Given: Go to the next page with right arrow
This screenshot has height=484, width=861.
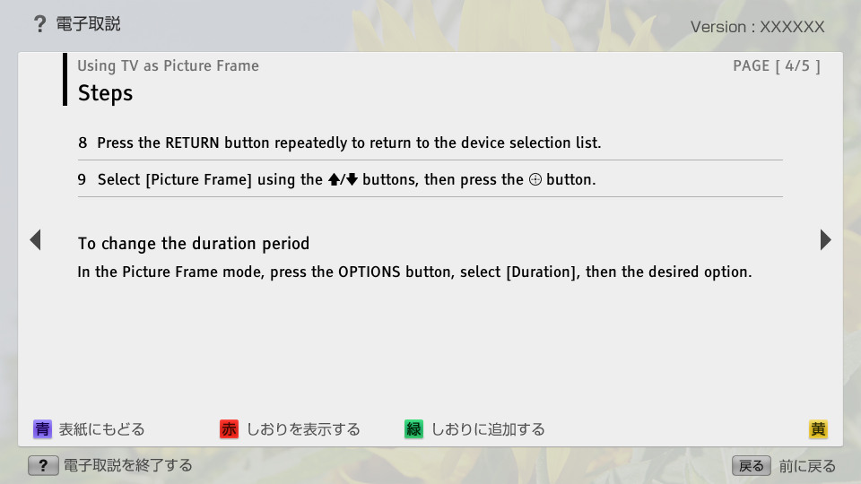Looking at the screenshot, I should pos(825,240).
